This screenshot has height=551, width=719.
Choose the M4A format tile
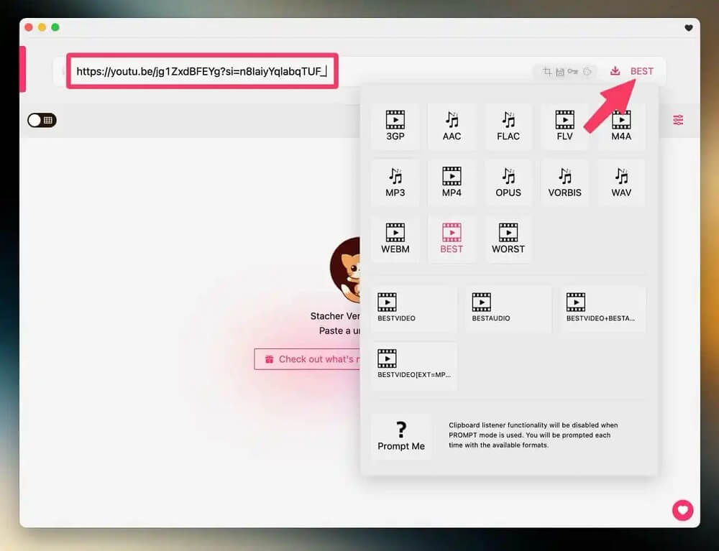(x=621, y=126)
